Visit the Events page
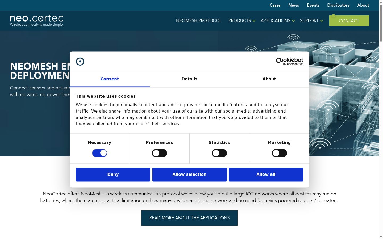 tap(313, 5)
